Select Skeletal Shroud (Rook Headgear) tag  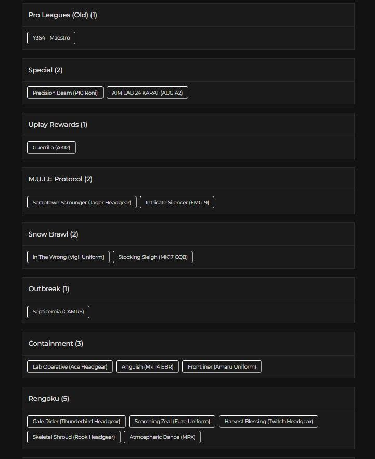(x=74, y=437)
